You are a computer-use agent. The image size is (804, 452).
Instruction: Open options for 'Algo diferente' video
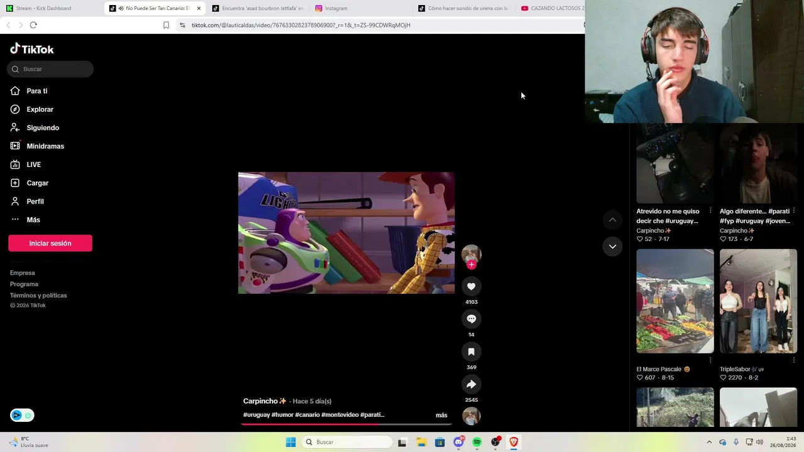(794, 211)
